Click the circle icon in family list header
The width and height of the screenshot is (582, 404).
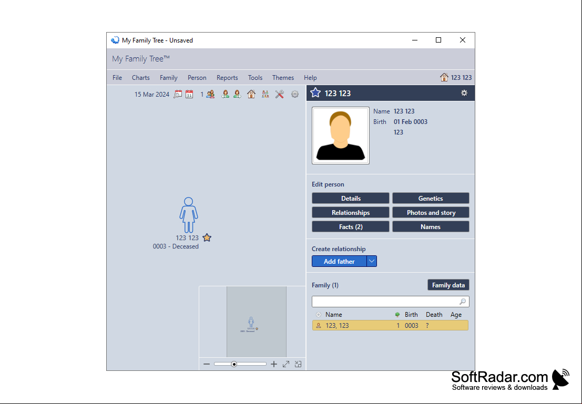click(319, 315)
